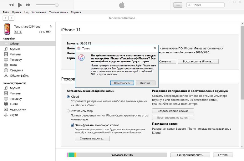Cancel the dialog with Отменить
The height and width of the screenshot is (161, 244).
[145, 83]
